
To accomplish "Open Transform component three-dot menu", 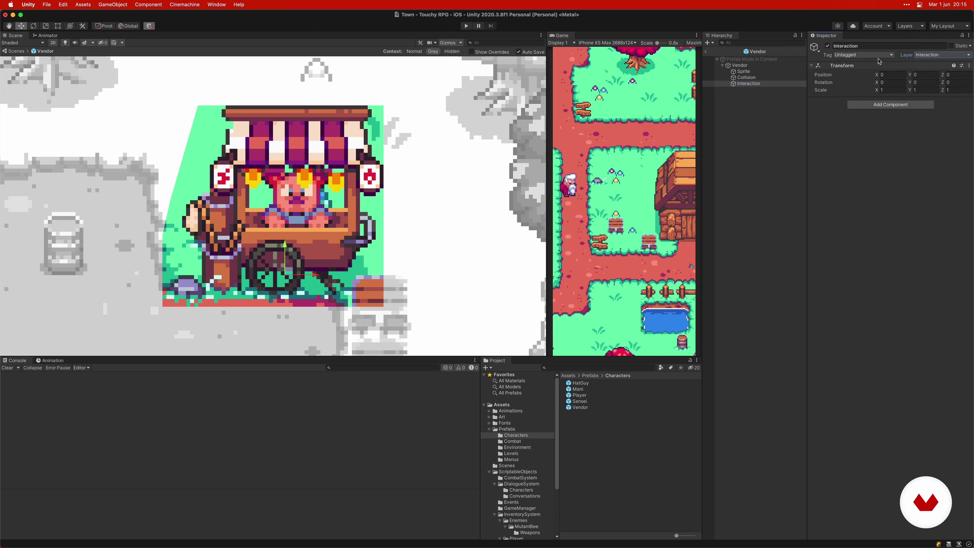I will pos(969,65).
